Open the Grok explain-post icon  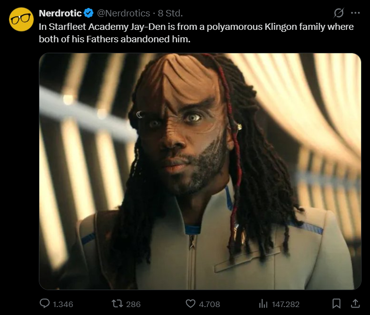point(339,12)
